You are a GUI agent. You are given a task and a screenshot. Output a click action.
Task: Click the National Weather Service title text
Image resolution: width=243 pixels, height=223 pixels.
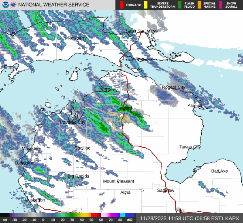[54, 5]
